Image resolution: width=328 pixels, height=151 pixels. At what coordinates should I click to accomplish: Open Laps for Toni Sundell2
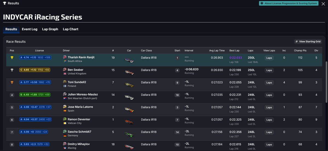269,83
